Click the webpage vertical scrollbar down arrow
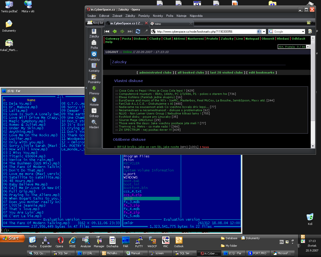The height and width of the screenshot is (257, 321). click(x=313, y=146)
